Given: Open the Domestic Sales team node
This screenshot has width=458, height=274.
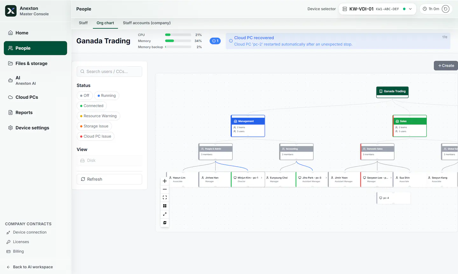Looking at the screenshot, I should point(377,152).
